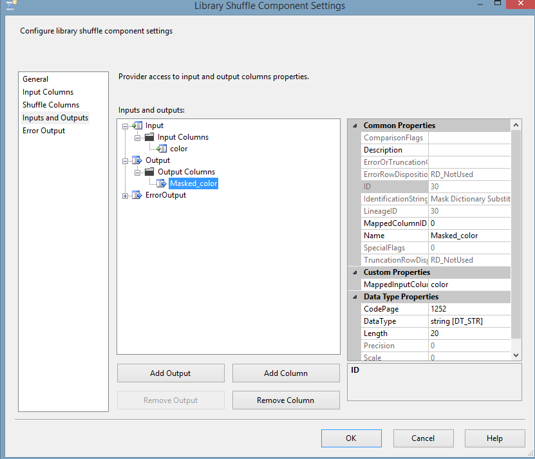The width and height of the screenshot is (535, 459).
Task: Click the ErrorOutput node icon
Action: [137, 195]
